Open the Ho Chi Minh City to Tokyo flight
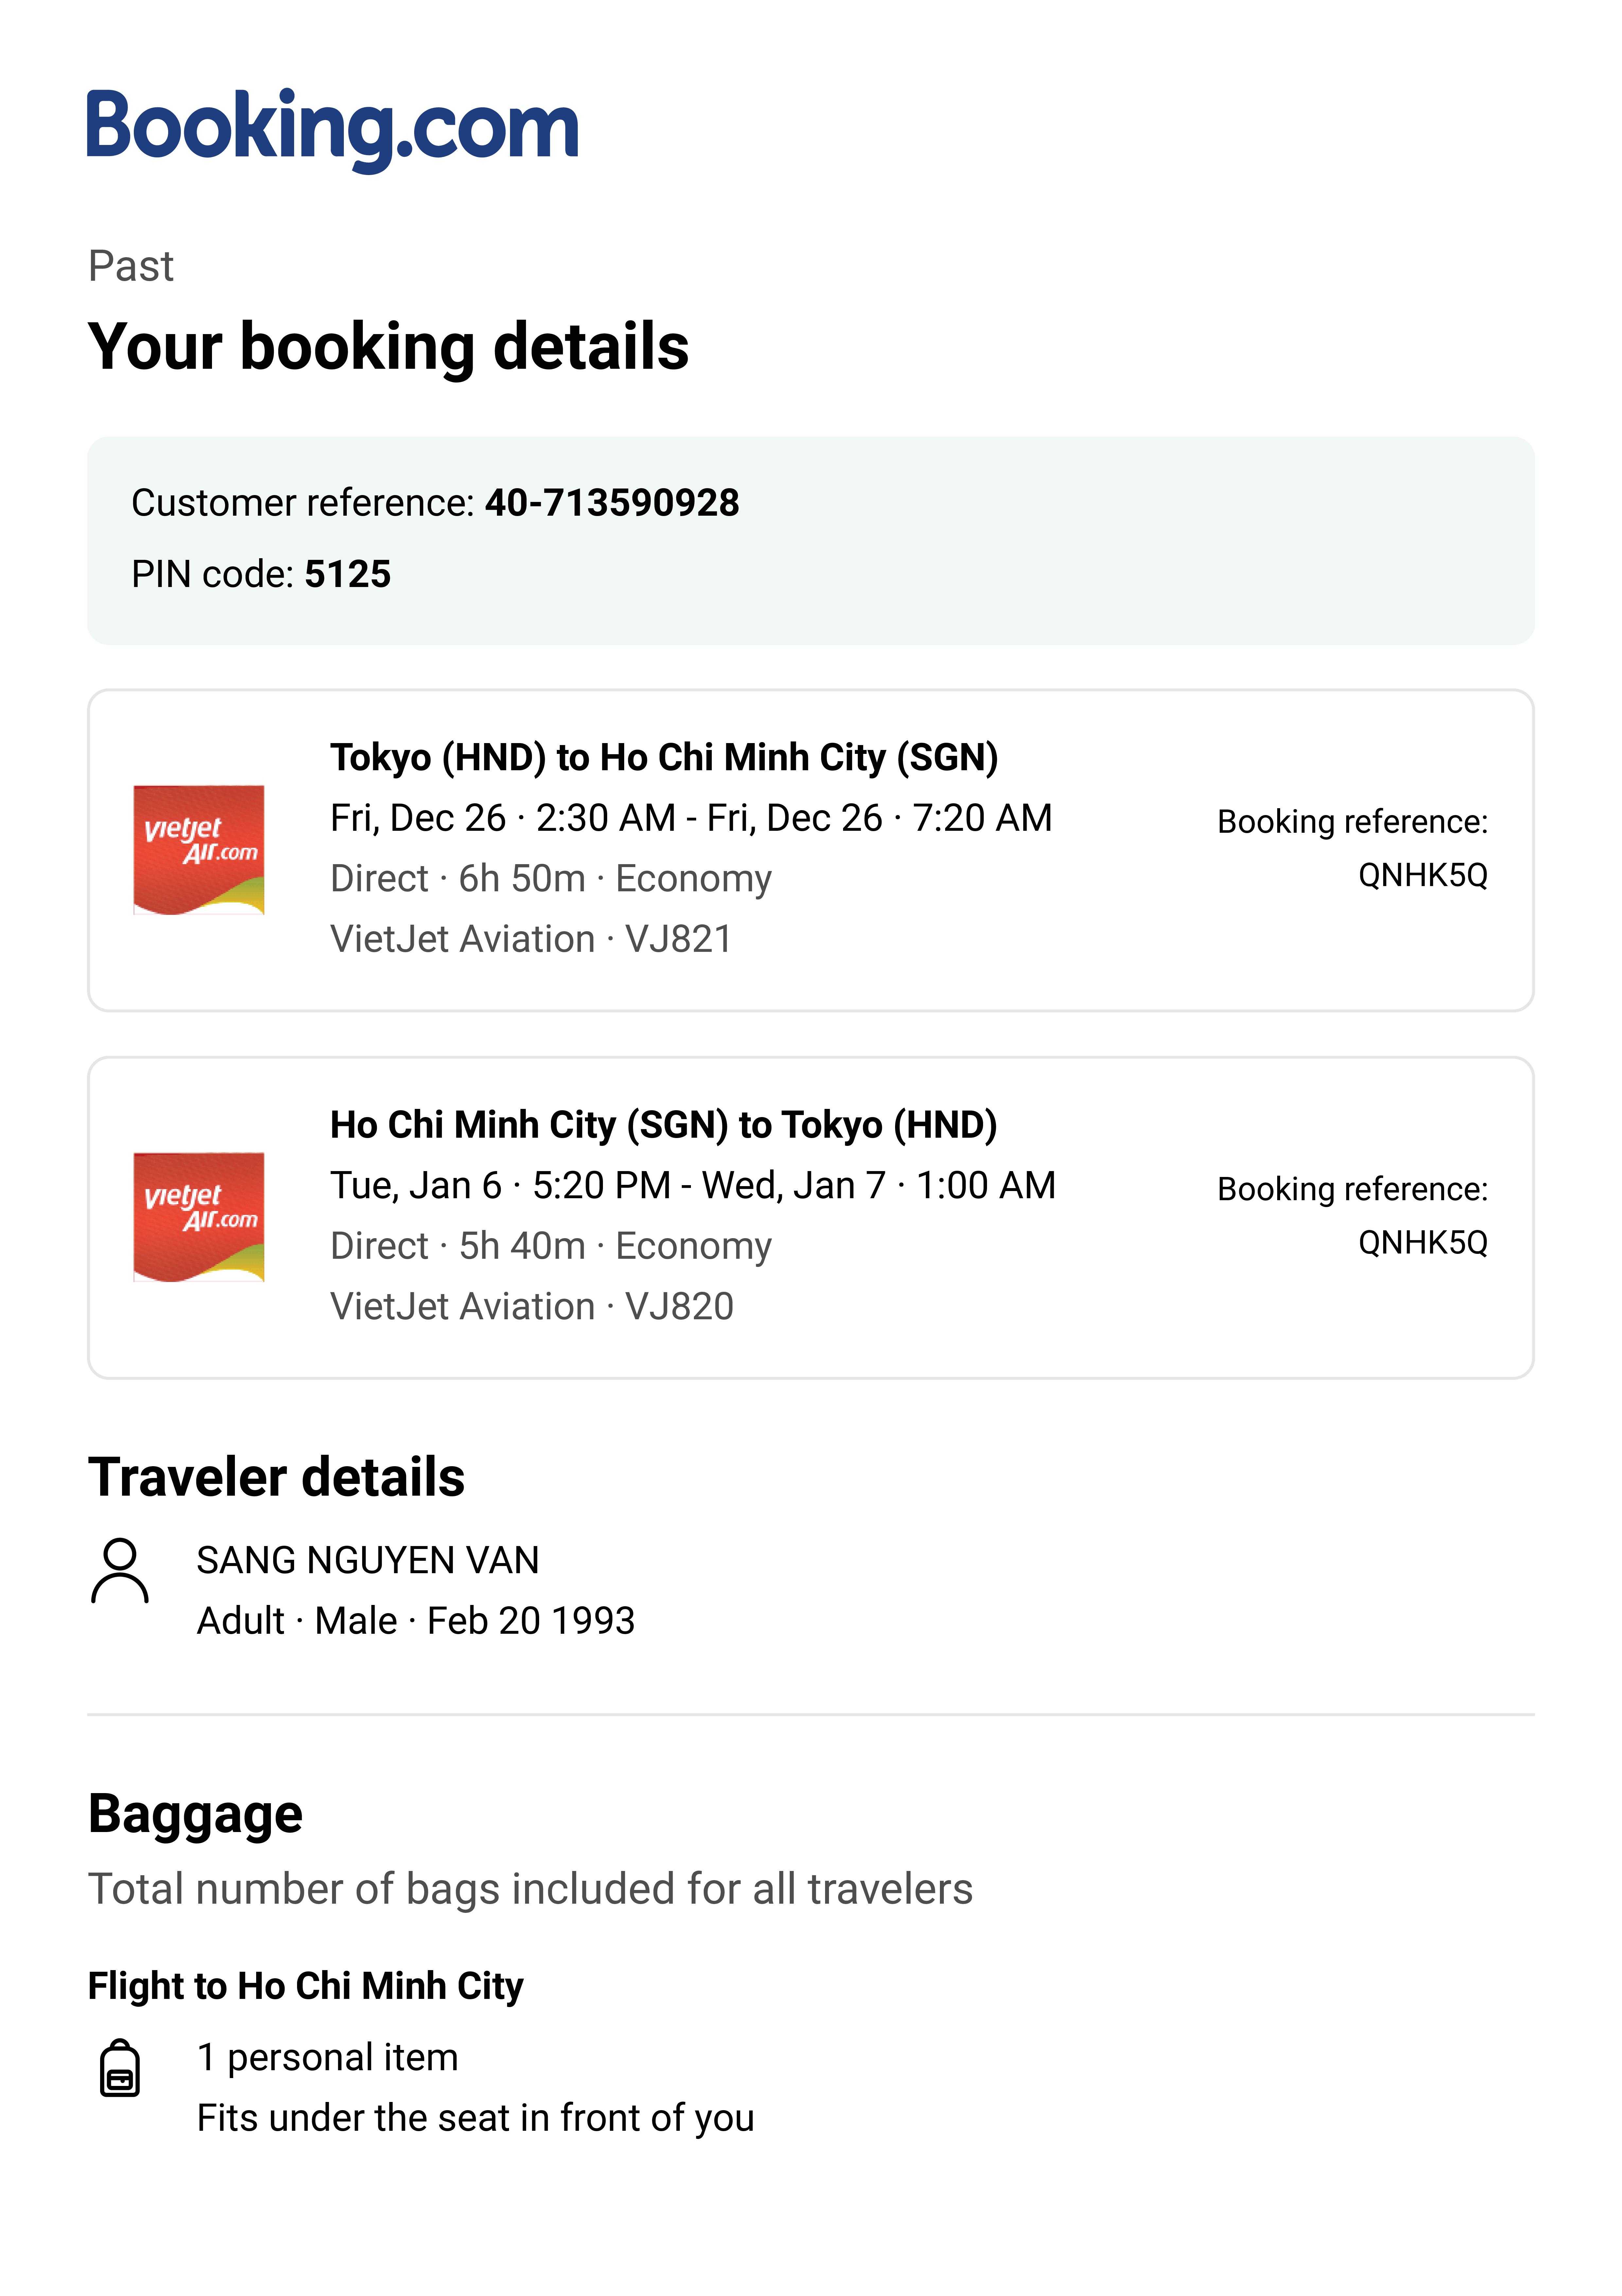Image resolution: width=1622 pixels, height=2296 pixels. tap(664, 1125)
